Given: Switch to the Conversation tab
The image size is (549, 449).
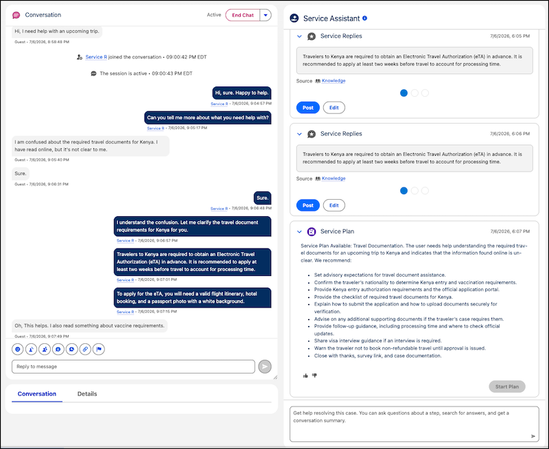Looking at the screenshot, I should click(x=37, y=393).
